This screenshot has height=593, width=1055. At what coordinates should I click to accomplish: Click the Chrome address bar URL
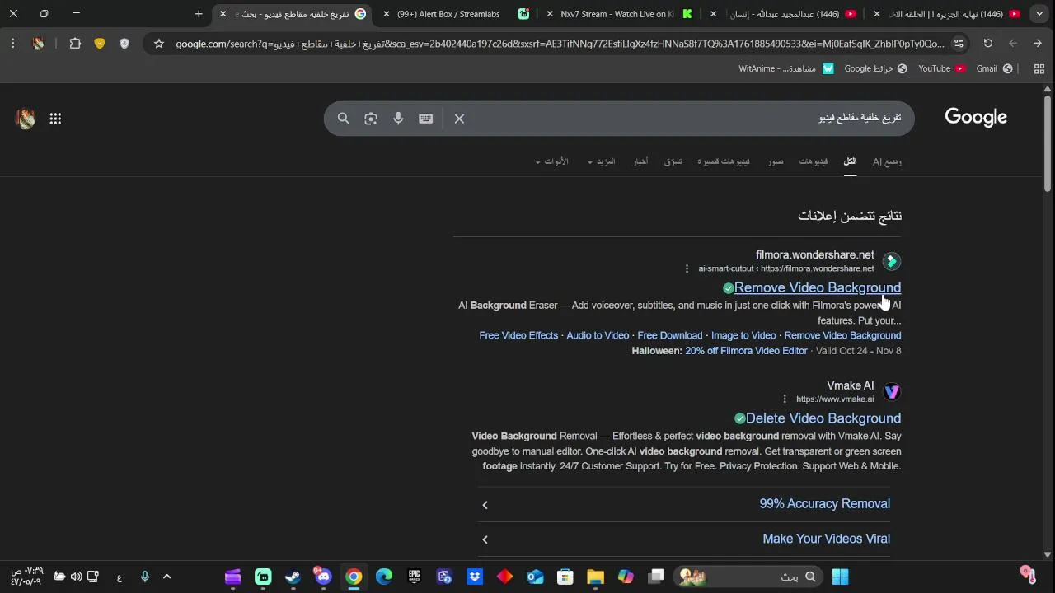[559, 44]
